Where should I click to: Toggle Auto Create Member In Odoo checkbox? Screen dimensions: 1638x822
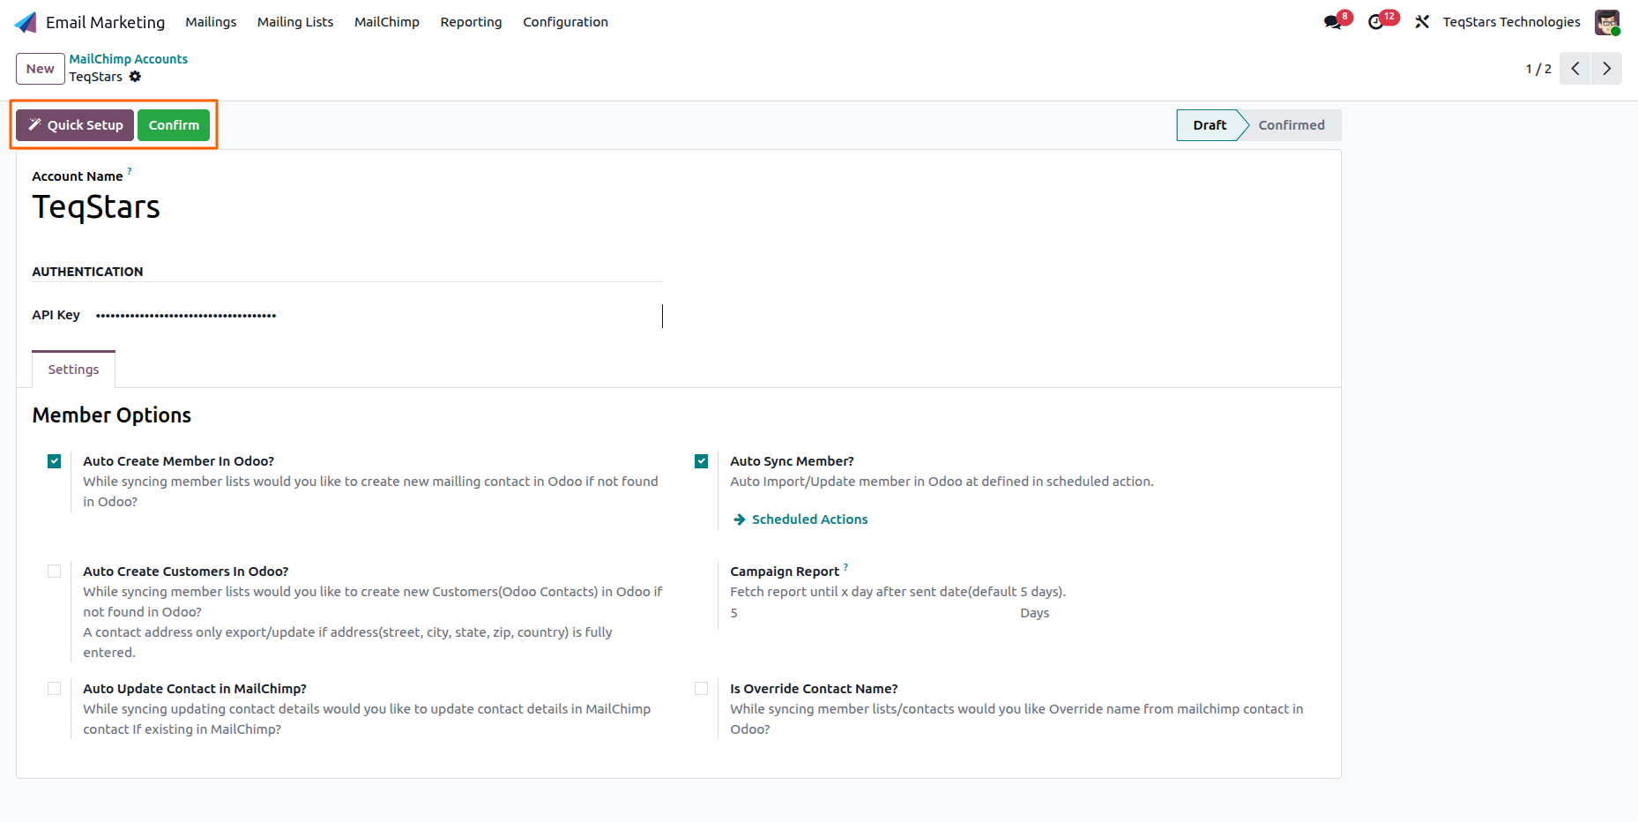55,461
